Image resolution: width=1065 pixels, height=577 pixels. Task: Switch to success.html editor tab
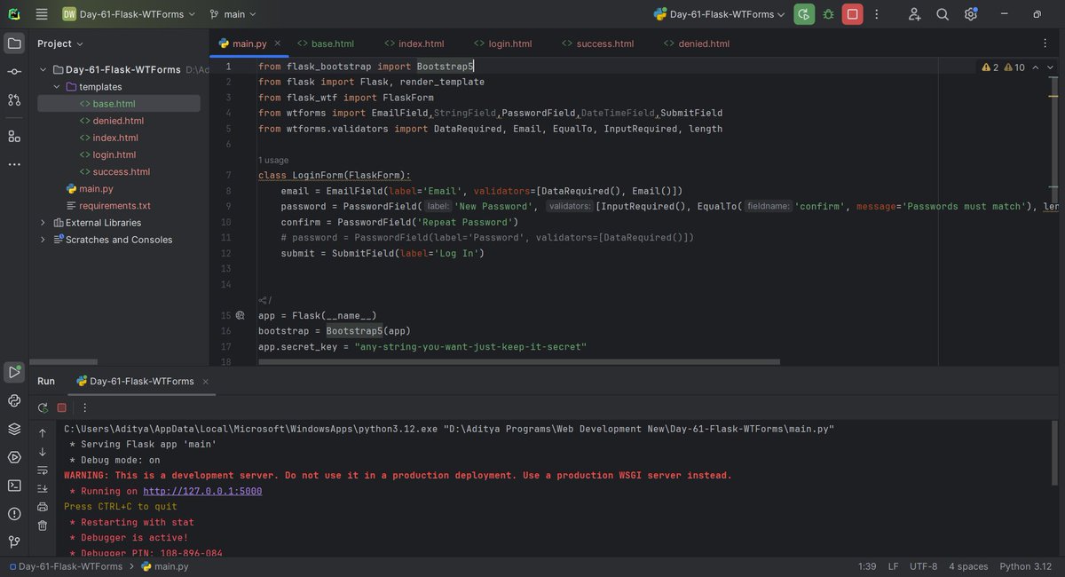[599, 43]
